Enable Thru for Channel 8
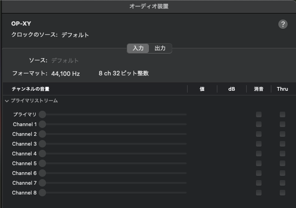Image resolution: width=296 pixels, height=208 pixels. 283,193
